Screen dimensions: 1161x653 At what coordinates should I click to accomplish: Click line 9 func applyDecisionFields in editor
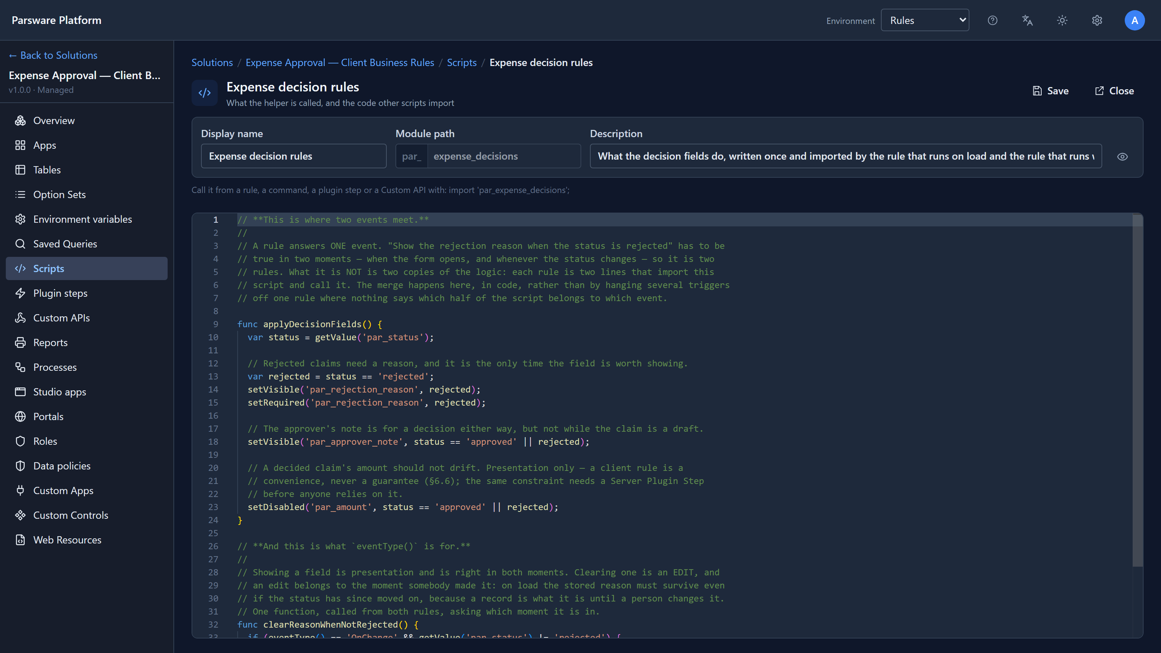coord(309,324)
